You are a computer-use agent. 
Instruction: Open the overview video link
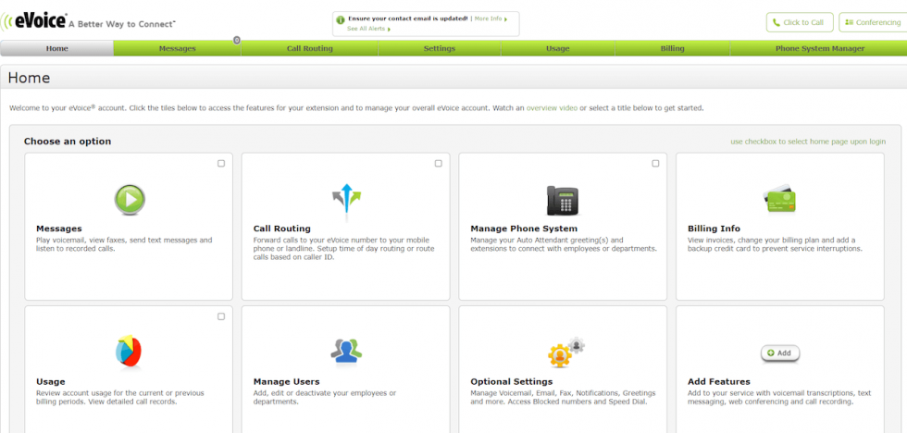click(x=552, y=108)
